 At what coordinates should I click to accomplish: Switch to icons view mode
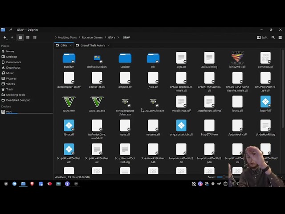point(20,37)
